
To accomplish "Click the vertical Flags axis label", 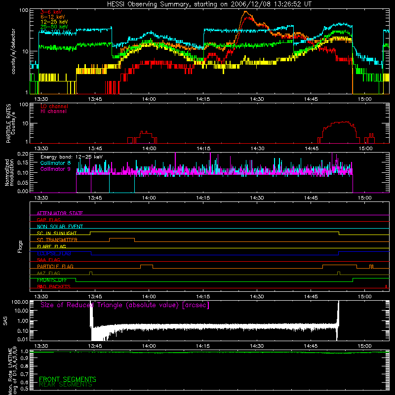I will point(20,246).
